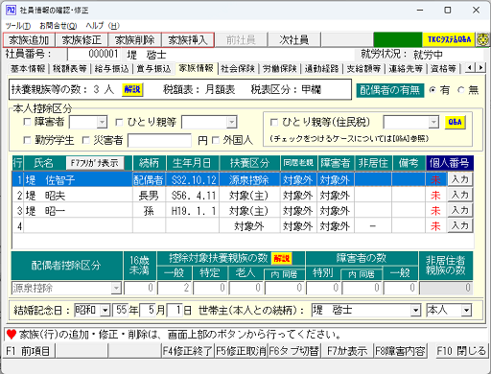Select 無 for 配偶者の有無
491x374 pixels.
click(x=460, y=90)
